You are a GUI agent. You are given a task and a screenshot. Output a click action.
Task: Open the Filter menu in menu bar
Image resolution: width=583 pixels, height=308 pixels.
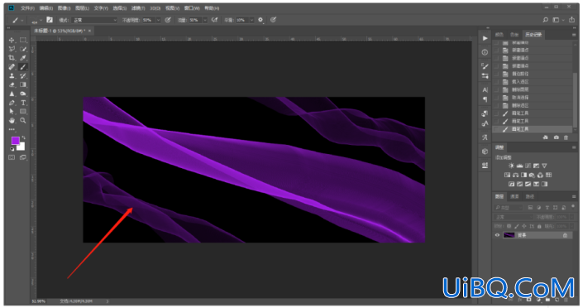point(138,8)
